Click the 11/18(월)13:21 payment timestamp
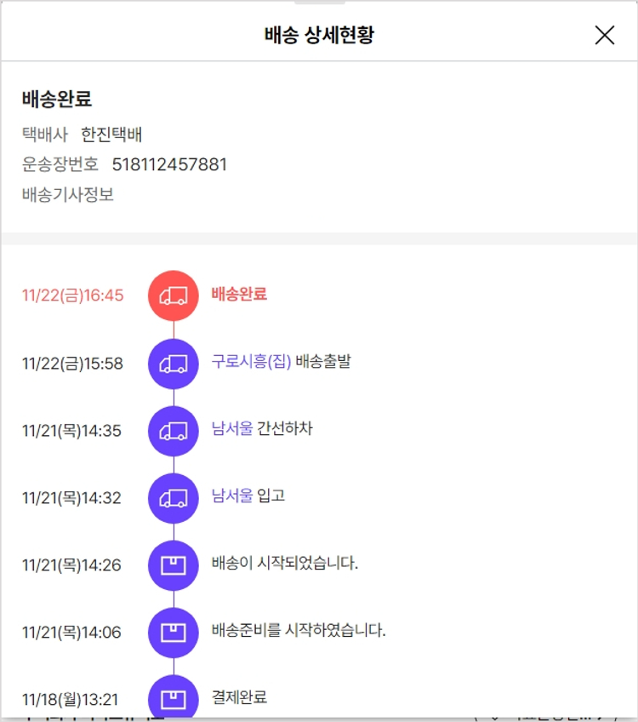This screenshot has width=638, height=722. pos(70,700)
